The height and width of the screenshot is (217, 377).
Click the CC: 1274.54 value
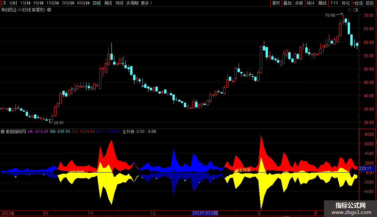[x=83, y=132]
